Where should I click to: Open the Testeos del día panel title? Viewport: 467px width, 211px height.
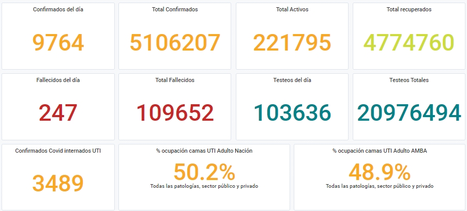tap(292, 80)
